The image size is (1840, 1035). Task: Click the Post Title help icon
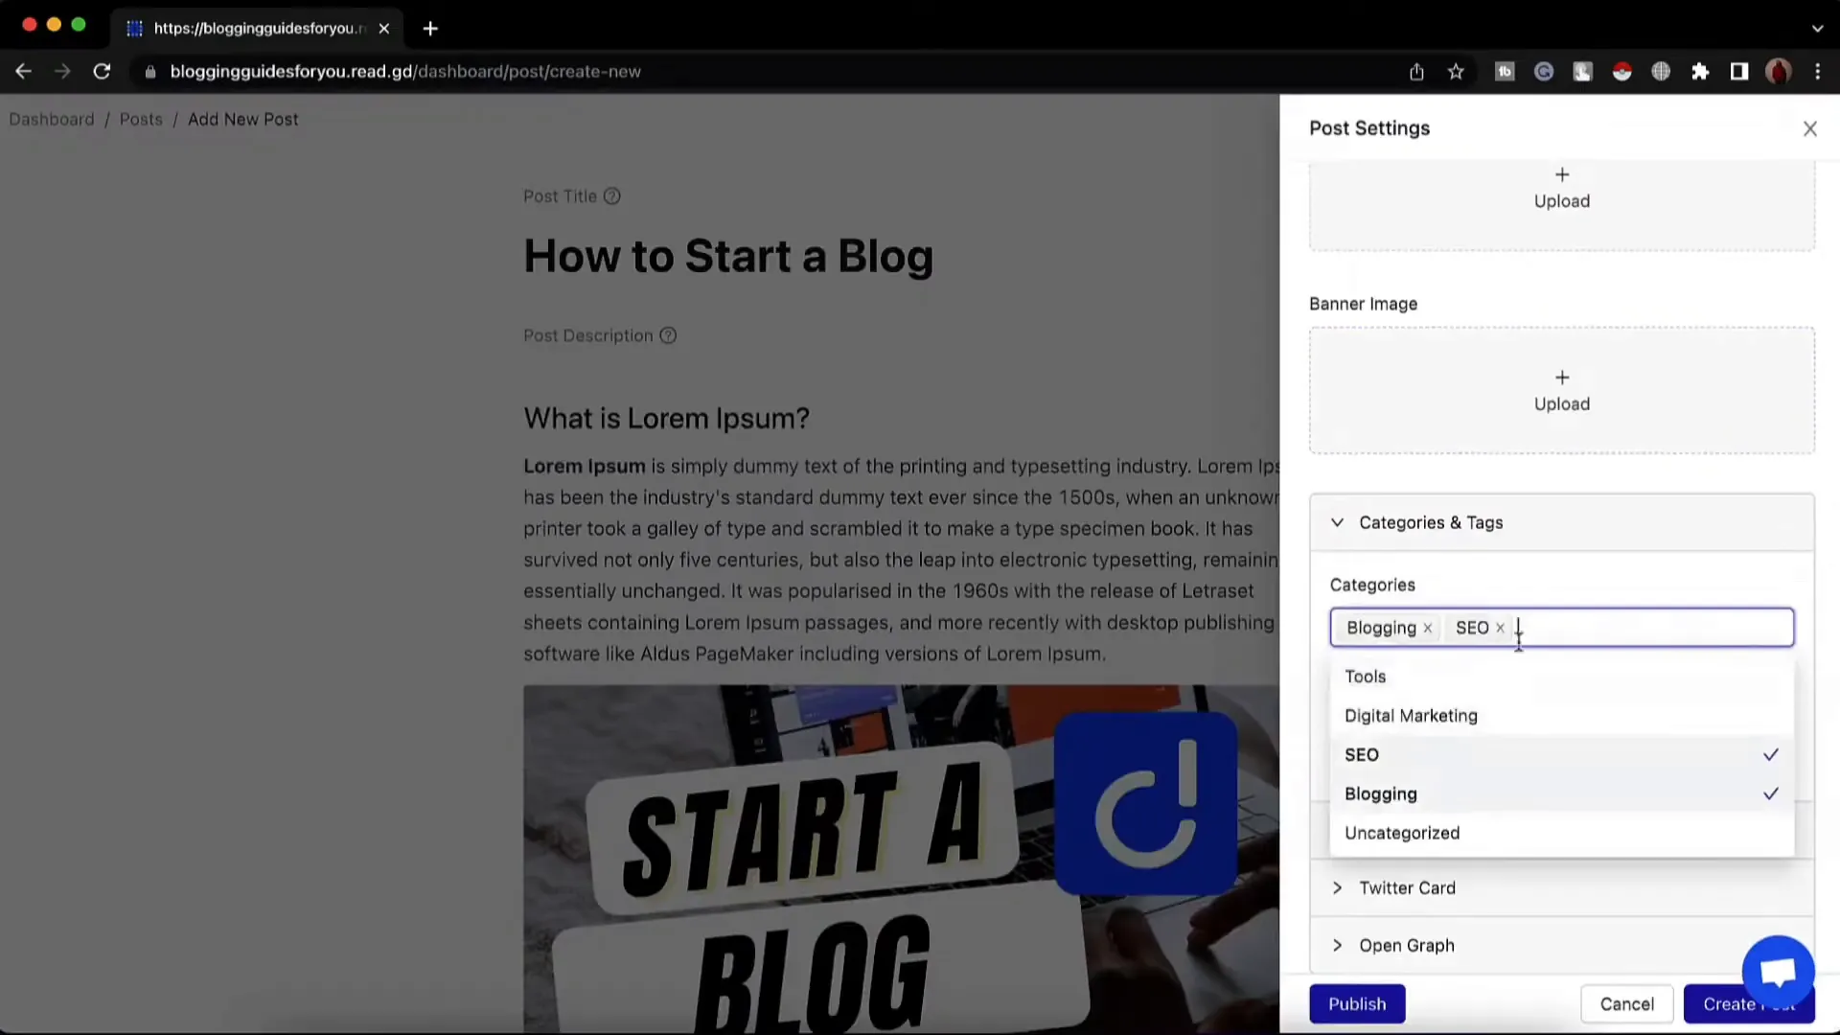[612, 196]
